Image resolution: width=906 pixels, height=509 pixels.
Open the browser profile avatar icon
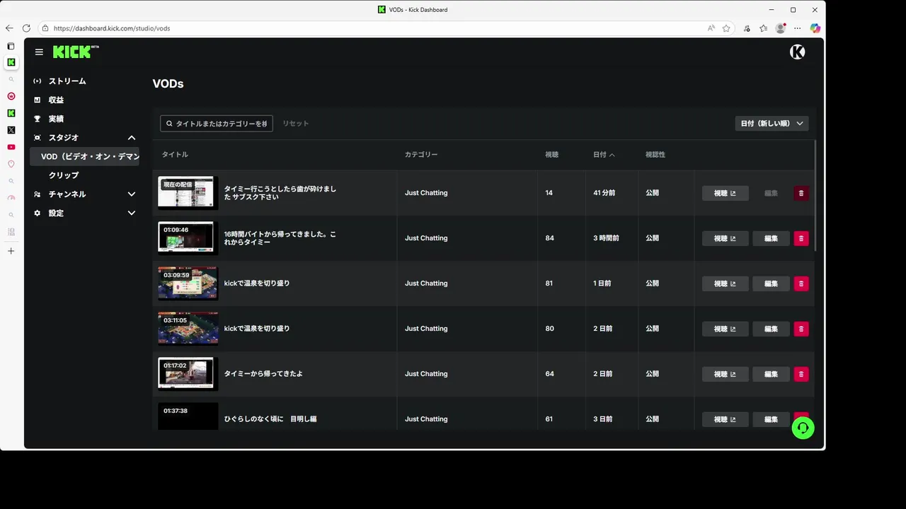point(781,28)
